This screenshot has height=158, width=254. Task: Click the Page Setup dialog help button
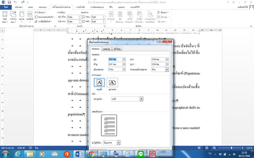160,41
